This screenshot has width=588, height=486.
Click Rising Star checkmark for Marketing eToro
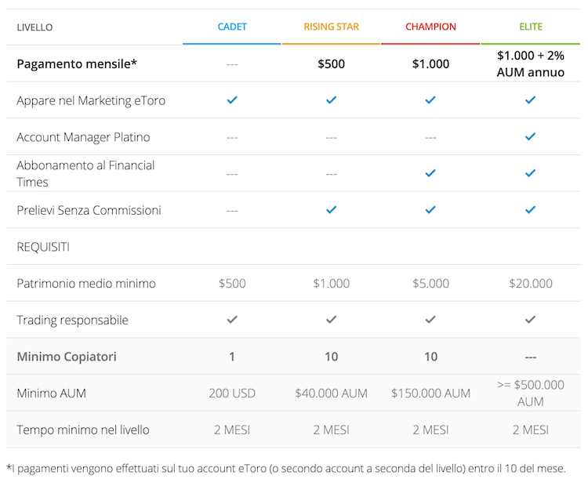(x=331, y=100)
